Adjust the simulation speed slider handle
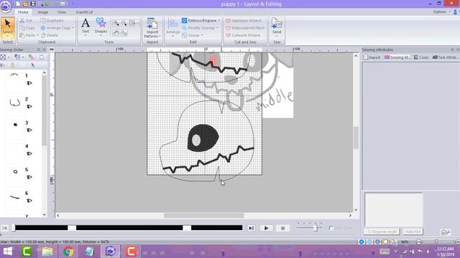The width and height of the screenshot is (460, 258). pos(316,228)
